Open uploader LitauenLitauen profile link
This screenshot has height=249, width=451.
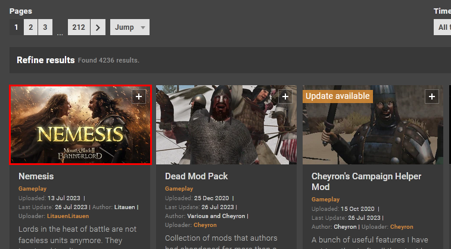pyautogui.click(x=68, y=216)
